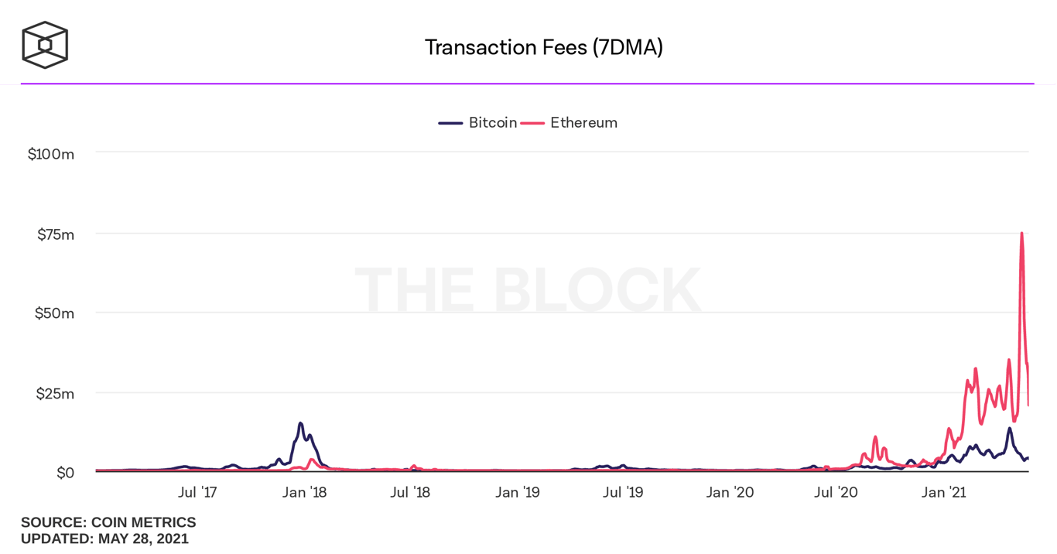Click the $100m y-axis label

coord(51,154)
